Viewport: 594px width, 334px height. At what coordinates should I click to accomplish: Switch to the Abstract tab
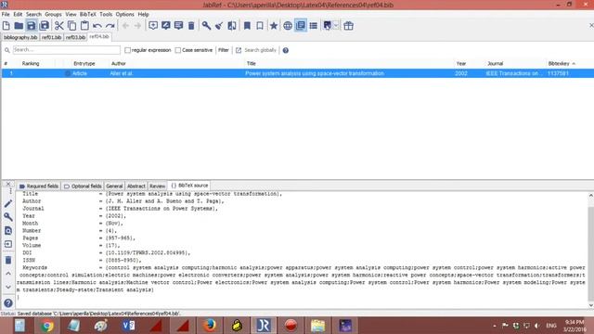(x=136, y=186)
